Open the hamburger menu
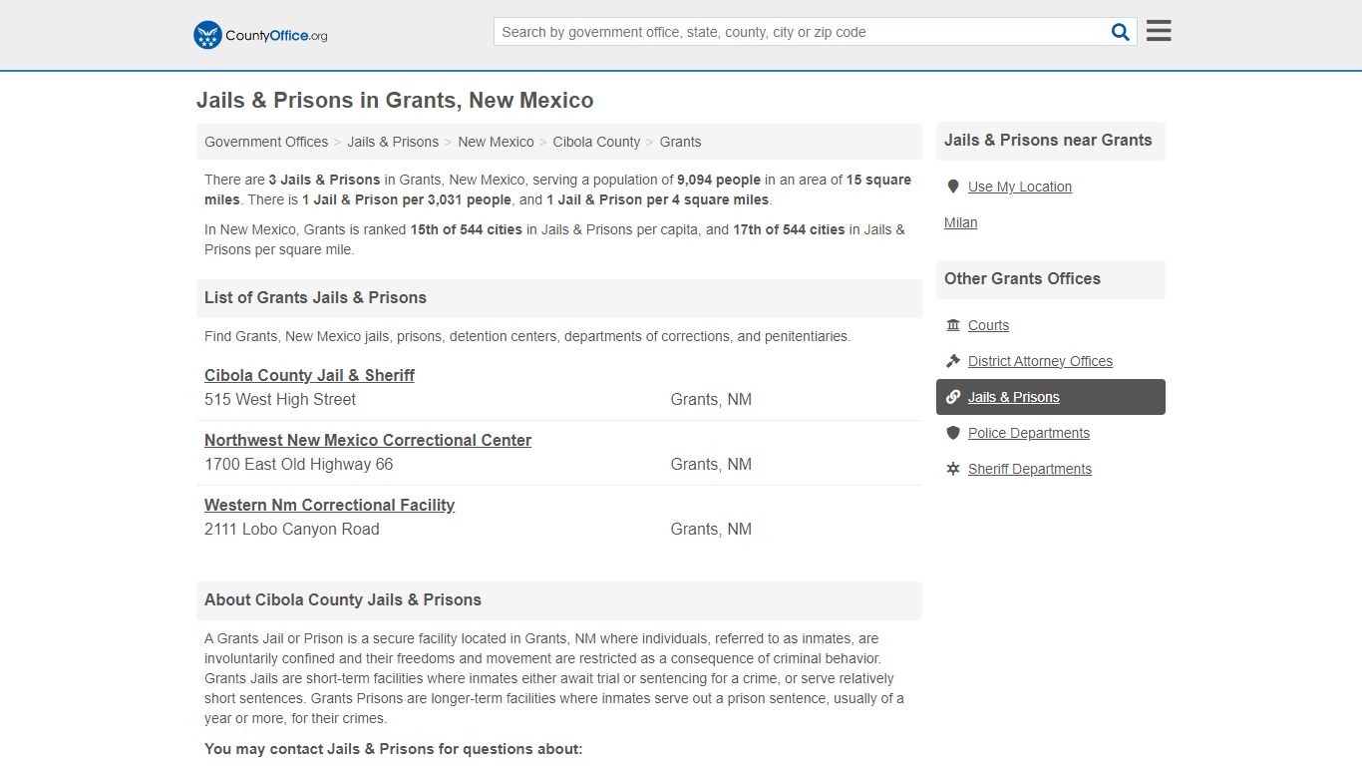Screen dimensions: 1362x766 click(x=1159, y=31)
